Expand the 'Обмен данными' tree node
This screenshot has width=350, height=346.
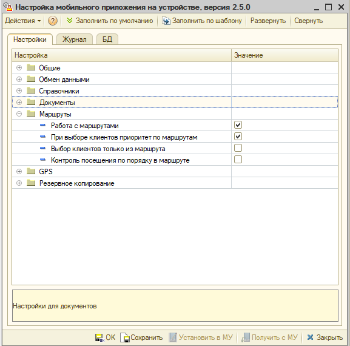(x=19, y=80)
